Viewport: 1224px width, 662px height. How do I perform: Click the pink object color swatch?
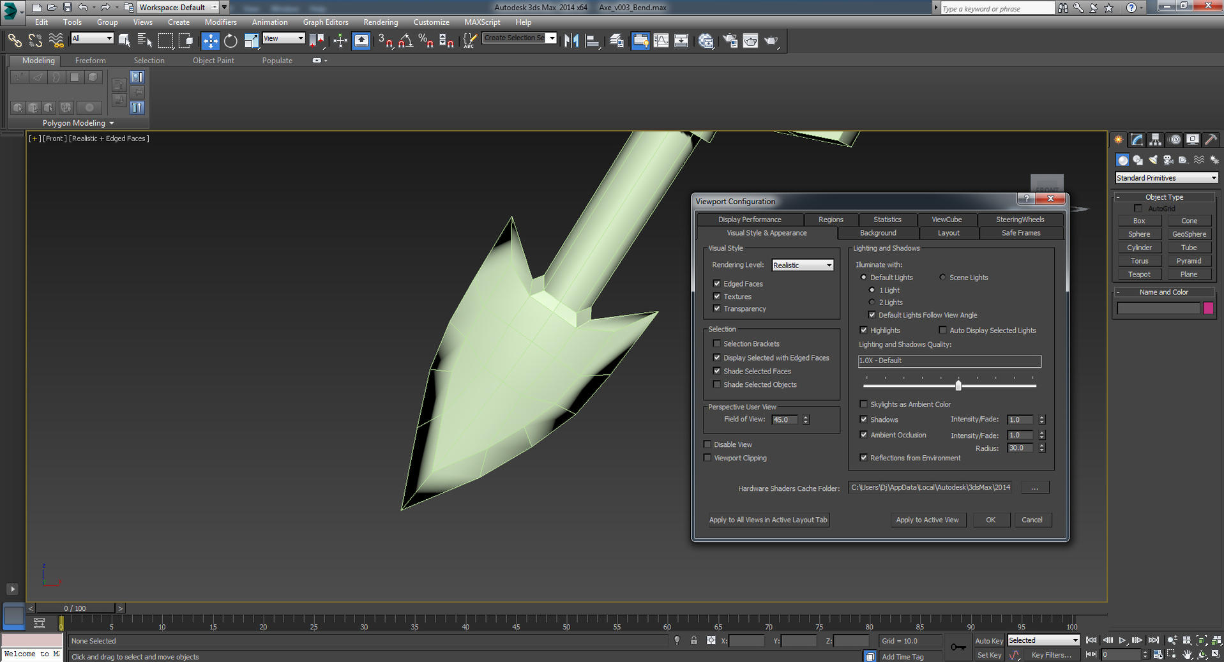[1207, 308]
